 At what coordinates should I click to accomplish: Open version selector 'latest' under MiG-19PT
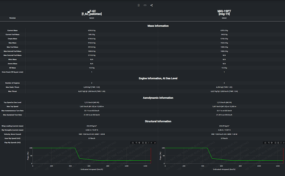(224, 18)
